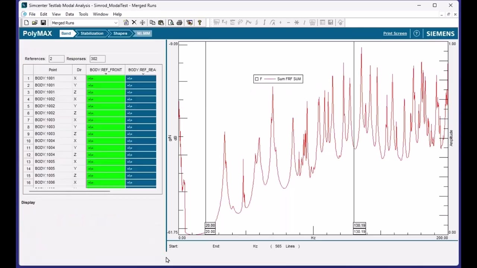This screenshot has height=268, width=477.
Task: Click the circled question mark beside SIEMENS
Action: [417, 33]
